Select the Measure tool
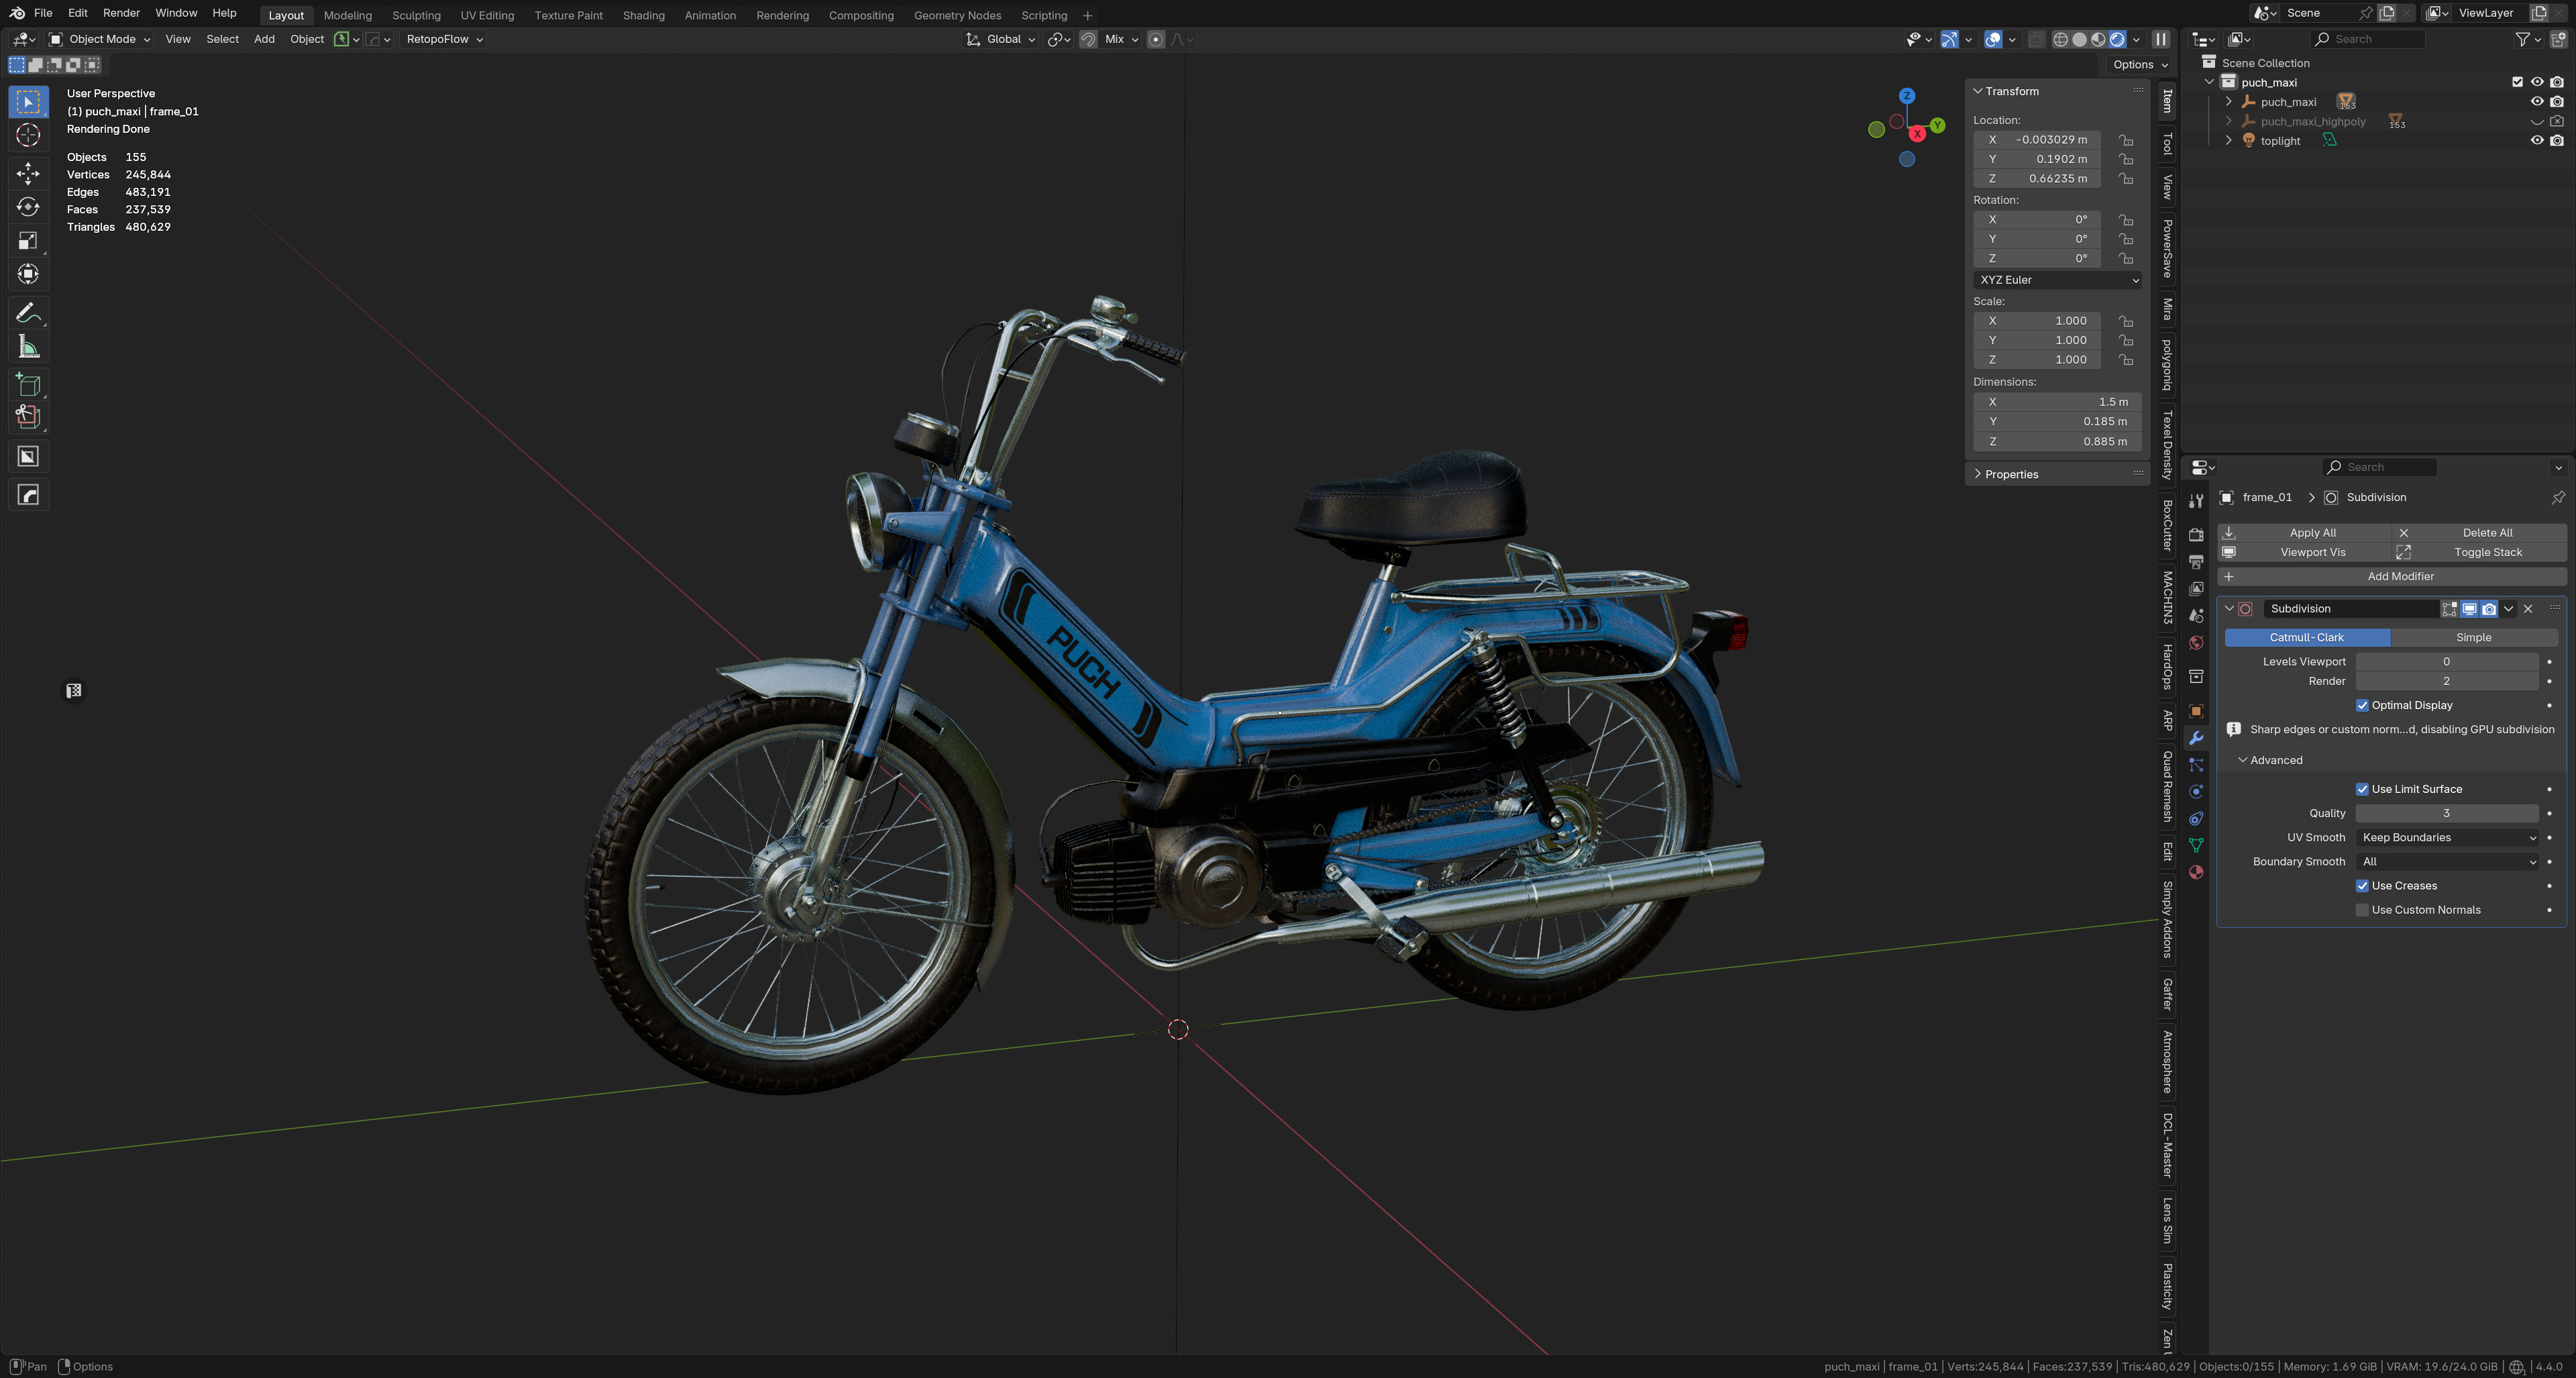Viewport: 2576px width, 1378px height. tap(28, 347)
